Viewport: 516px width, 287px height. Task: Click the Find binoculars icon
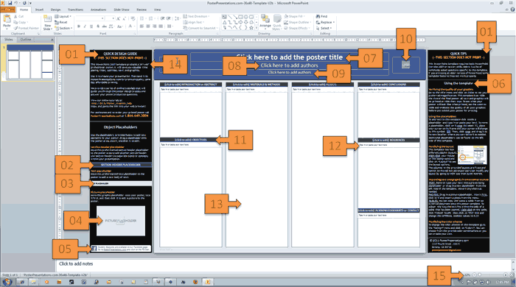[x=318, y=16]
